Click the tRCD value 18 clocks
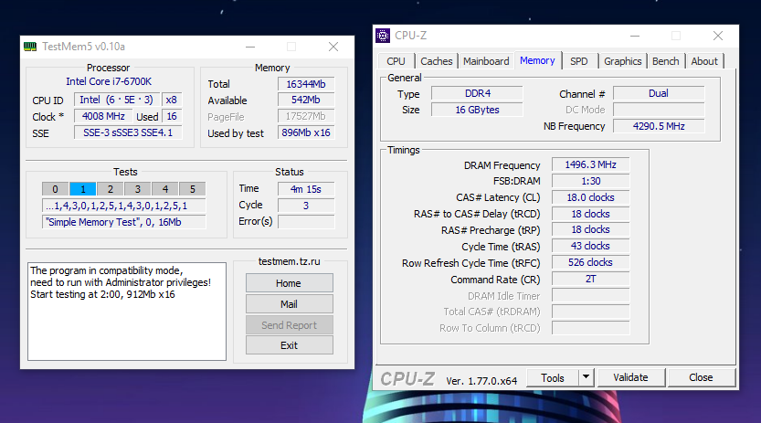 pyautogui.click(x=591, y=214)
